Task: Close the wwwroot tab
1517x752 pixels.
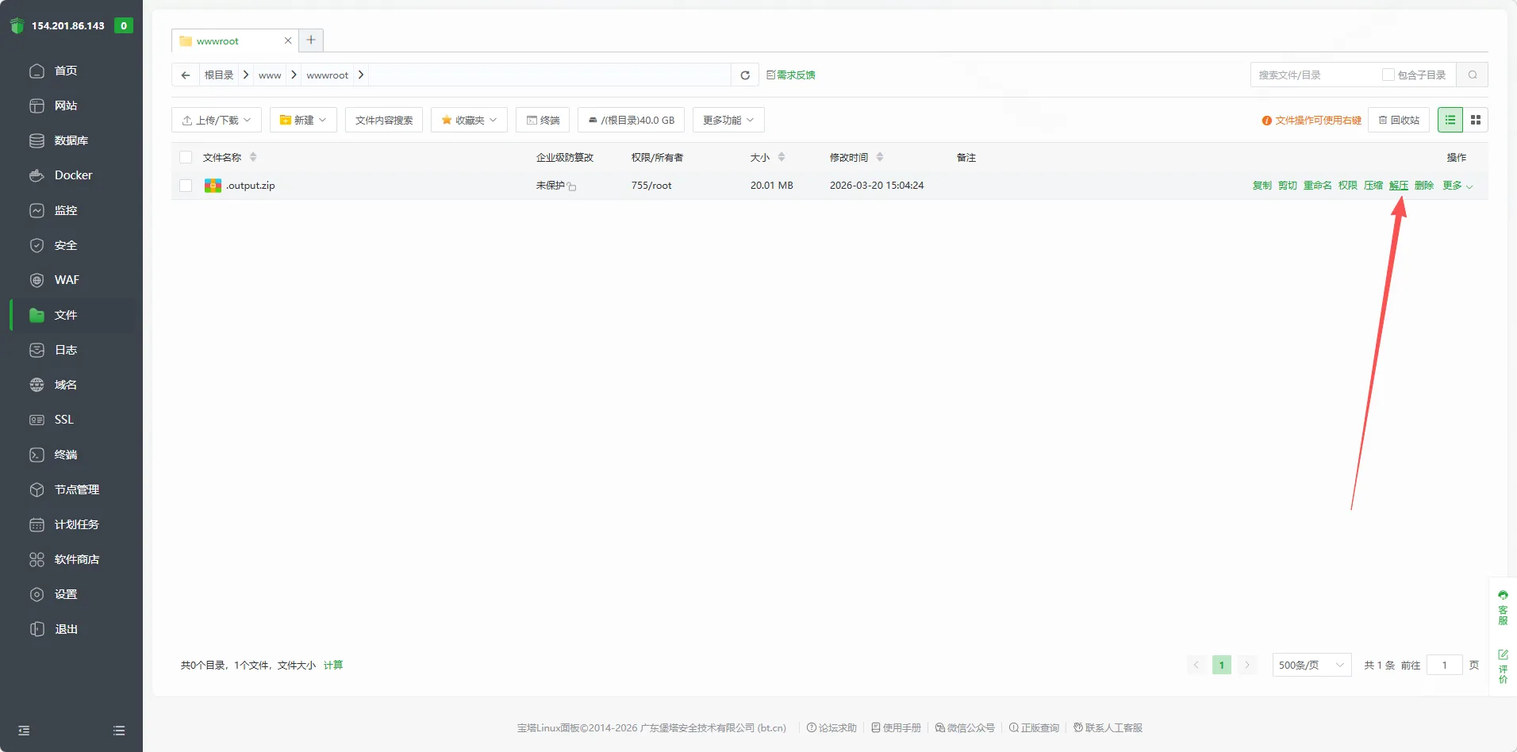Action: coord(288,40)
